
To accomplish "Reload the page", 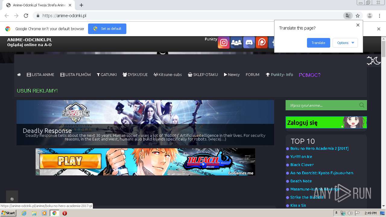I will click(x=26, y=16).
